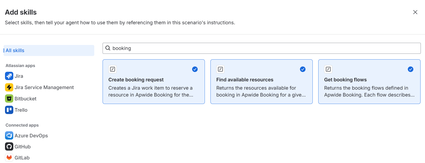
Task: Click the search magnifier icon
Action: pyautogui.click(x=108, y=48)
